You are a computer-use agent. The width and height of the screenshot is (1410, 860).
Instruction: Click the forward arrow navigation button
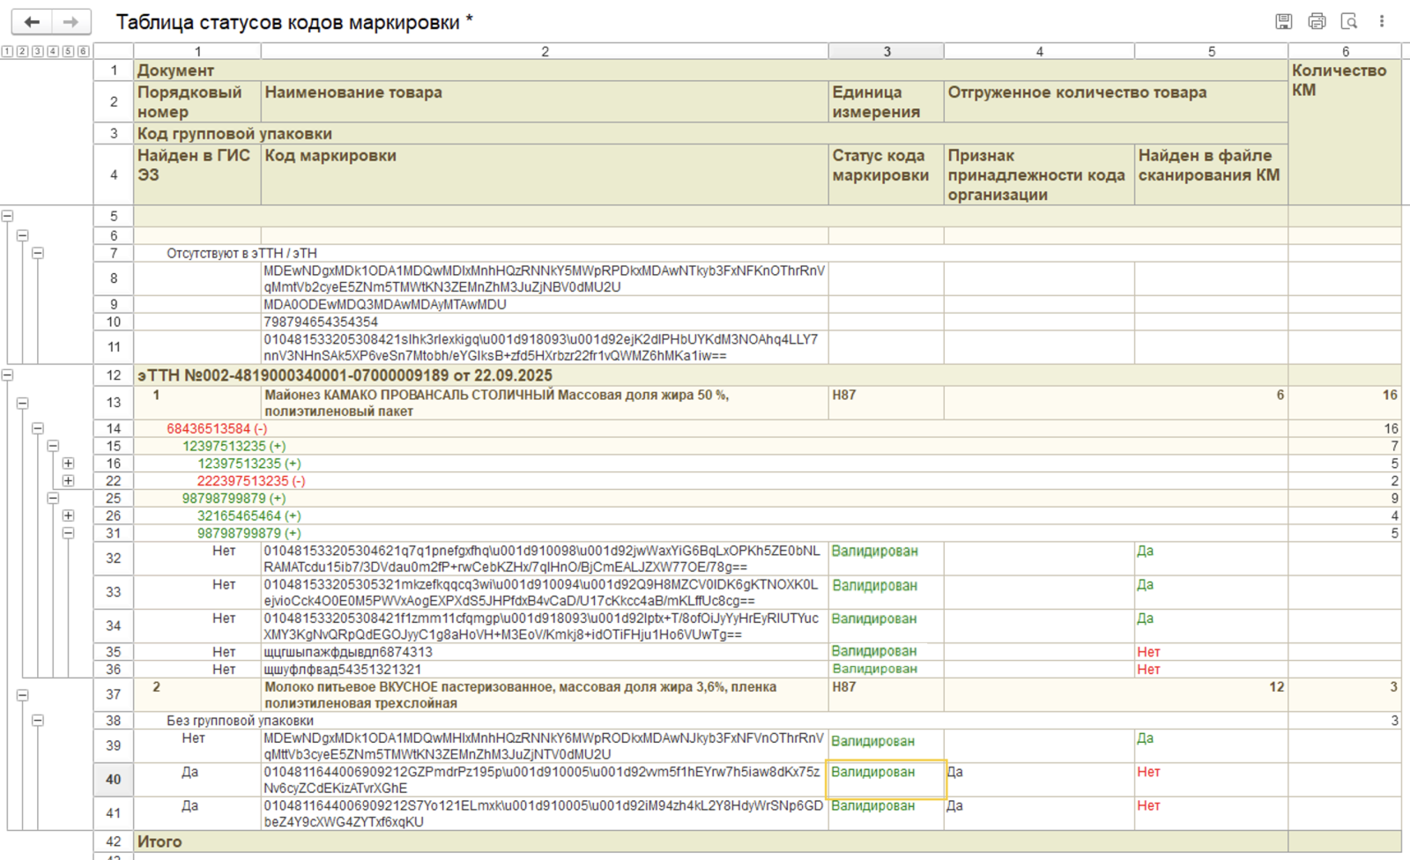pos(71,22)
